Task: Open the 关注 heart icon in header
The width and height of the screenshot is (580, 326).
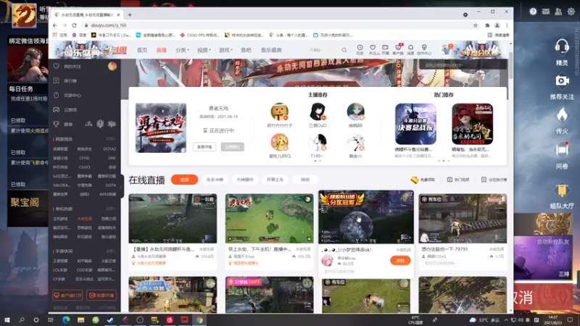Action: click(x=373, y=47)
